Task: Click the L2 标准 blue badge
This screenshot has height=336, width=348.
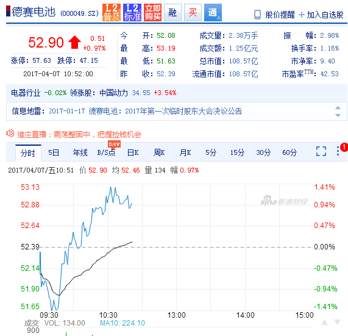Action: (132, 12)
